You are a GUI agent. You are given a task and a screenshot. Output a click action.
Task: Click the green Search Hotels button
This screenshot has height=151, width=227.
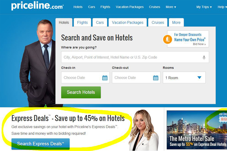[81, 92]
